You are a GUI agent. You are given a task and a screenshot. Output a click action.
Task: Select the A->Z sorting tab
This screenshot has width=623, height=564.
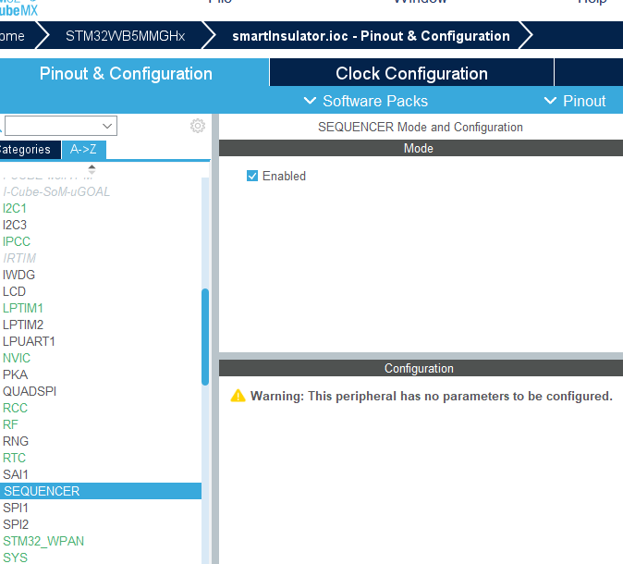click(x=83, y=150)
